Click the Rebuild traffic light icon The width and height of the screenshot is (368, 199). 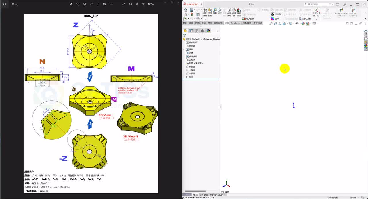click(192, 14)
